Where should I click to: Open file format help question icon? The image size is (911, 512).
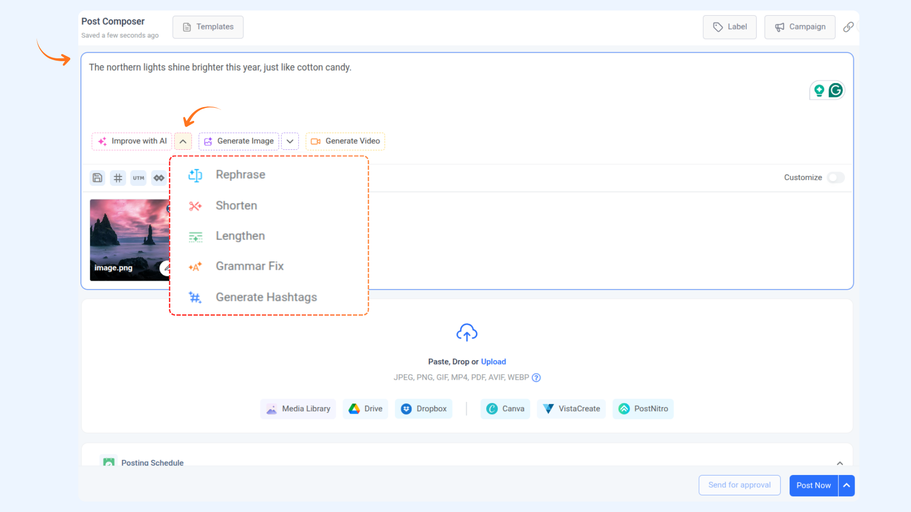536,378
